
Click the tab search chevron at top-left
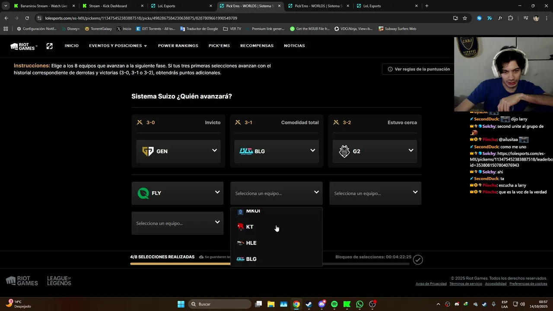click(x=5, y=6)
